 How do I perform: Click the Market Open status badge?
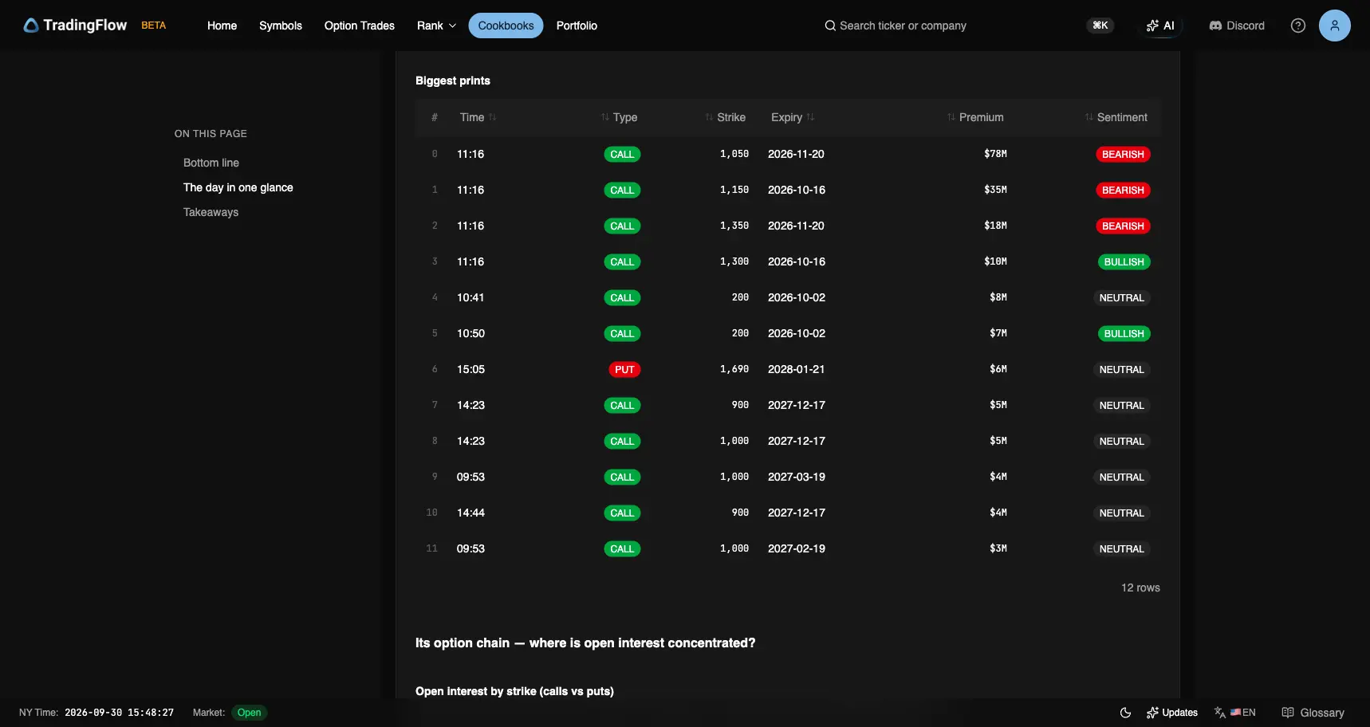tap(249, 713)
